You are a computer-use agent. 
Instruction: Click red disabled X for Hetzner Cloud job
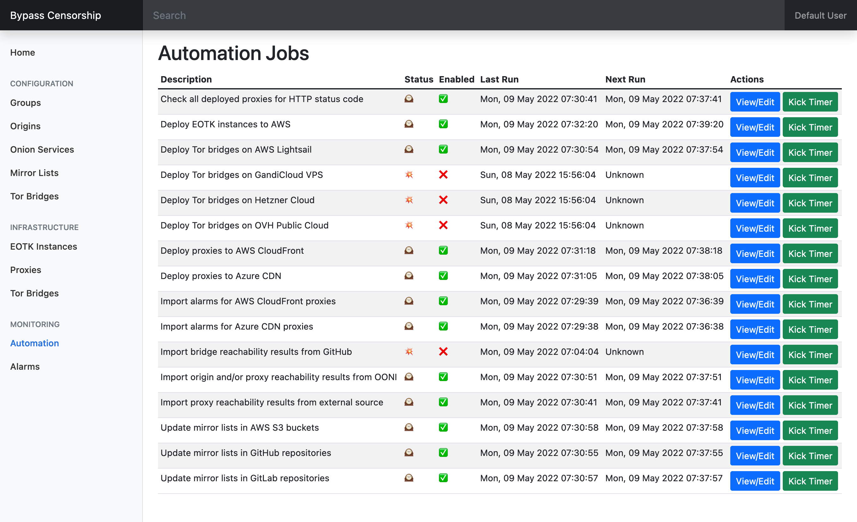443,200
